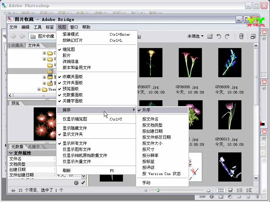Screen dimensions: 270x202
Task: Rotate image clockwise icon
Action: [x=227, y=36]
